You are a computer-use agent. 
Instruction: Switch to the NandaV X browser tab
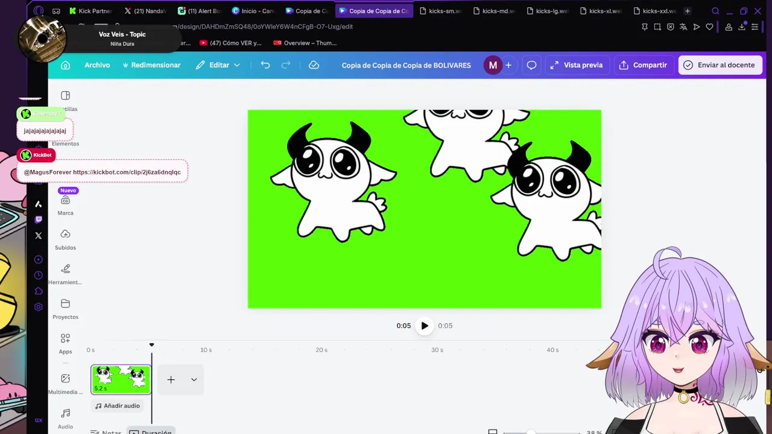click(x=145, y=11)
